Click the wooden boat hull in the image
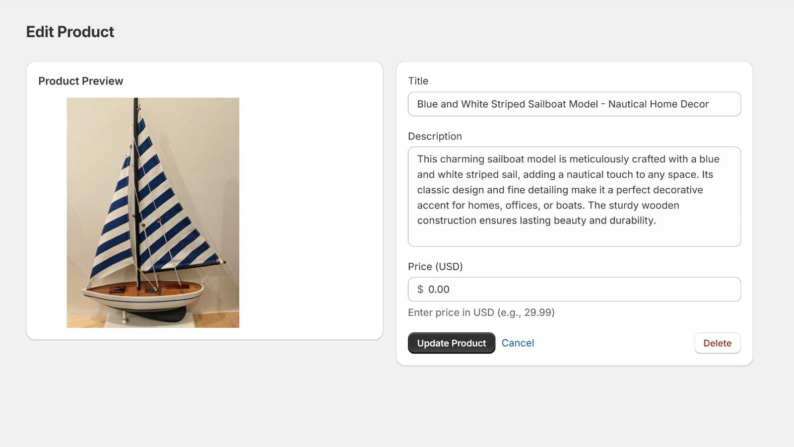The width and height of the screenshot is (794, 447). [x=144, y=293]
